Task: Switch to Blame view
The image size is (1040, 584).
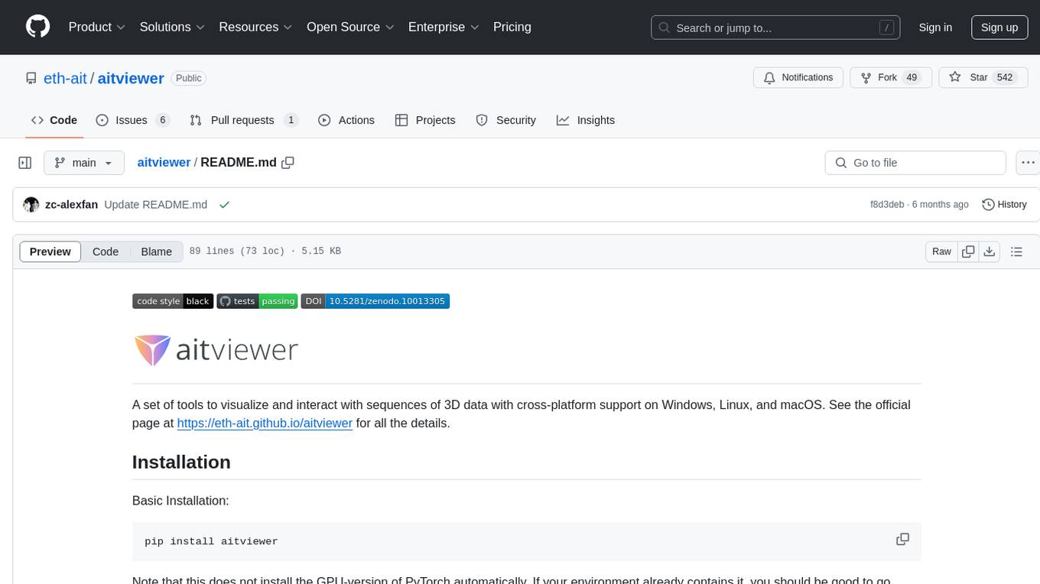Action: coord(156,251)
